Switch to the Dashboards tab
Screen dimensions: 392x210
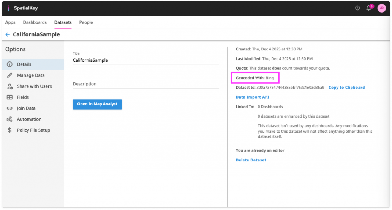[35, 22]
